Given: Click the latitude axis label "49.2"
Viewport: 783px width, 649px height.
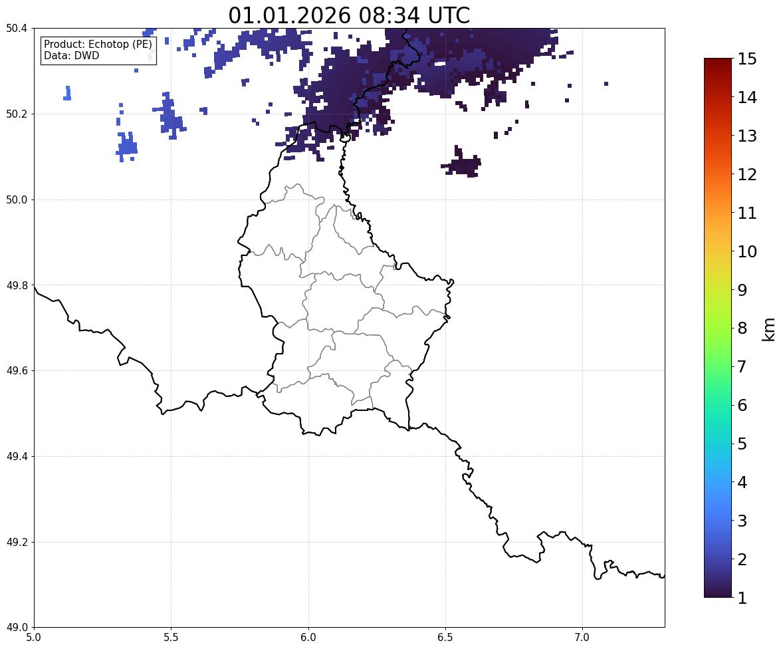Looking at the screenshot, I should click(x=16, y=542).
